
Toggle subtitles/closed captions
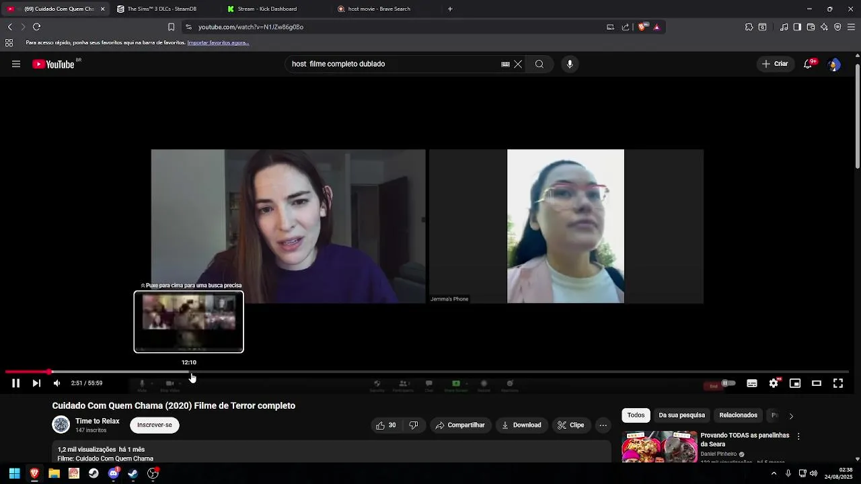click(x=752, y=383)
